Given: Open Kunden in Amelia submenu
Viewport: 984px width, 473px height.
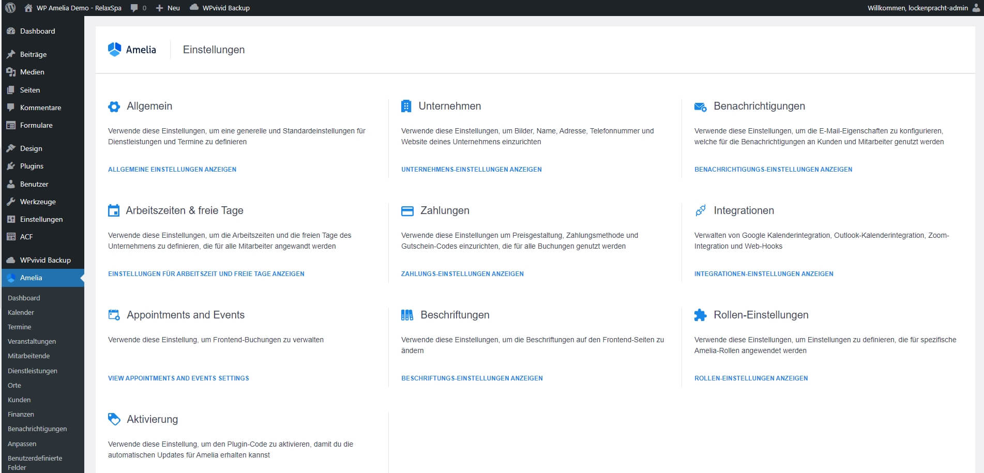Looking at the screenshot, I should (19, 400).
